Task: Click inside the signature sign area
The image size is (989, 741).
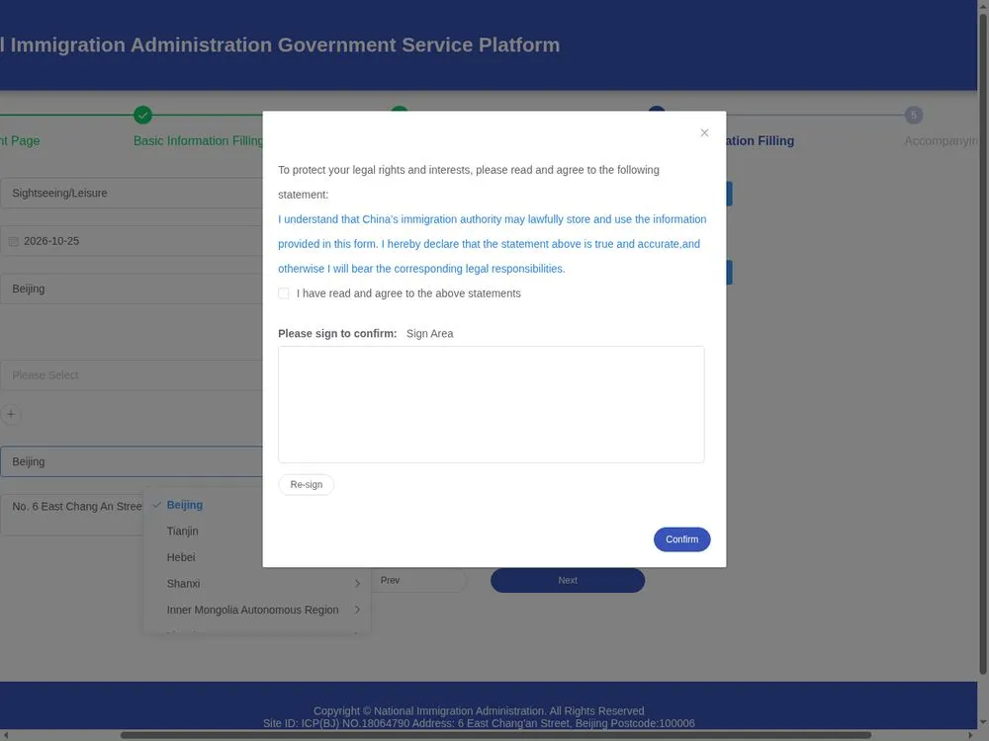Action: coord(492,404)
